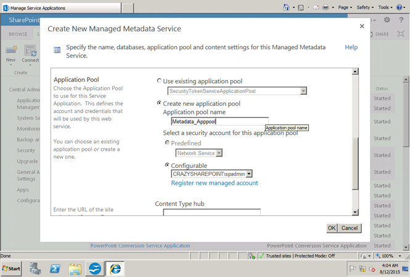Click the Print icon in command bar

[326, 7]
